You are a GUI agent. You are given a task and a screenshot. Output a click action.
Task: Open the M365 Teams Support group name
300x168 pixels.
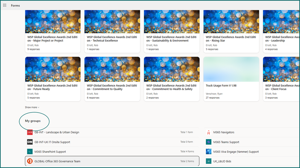226,142
